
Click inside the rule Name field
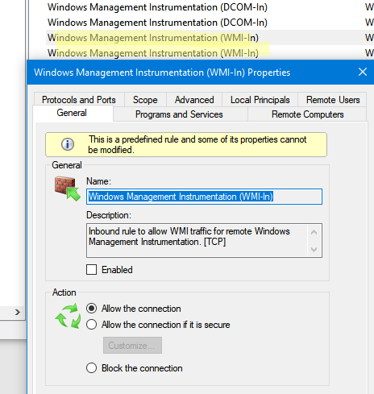(x=204, y=197)
